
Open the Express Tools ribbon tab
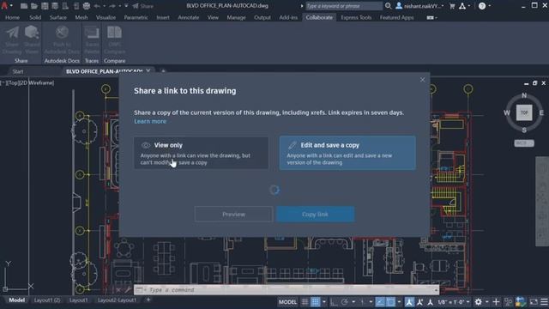coord(356,17)
